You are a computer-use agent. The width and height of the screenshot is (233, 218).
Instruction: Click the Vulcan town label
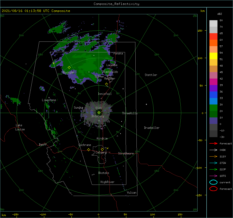pos(132,193)
